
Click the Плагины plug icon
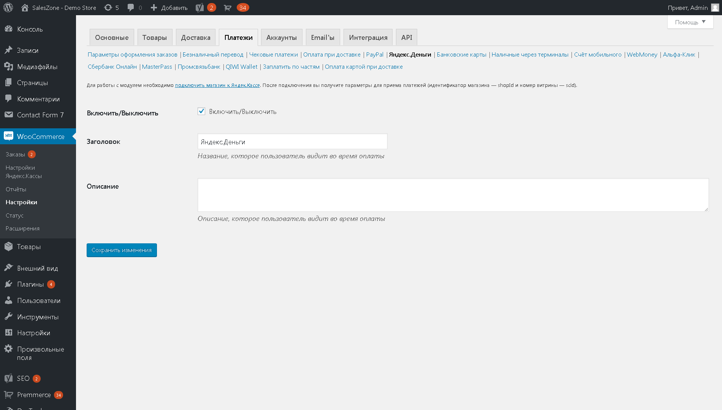9,284
